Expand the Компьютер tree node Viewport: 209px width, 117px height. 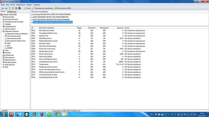2,17
